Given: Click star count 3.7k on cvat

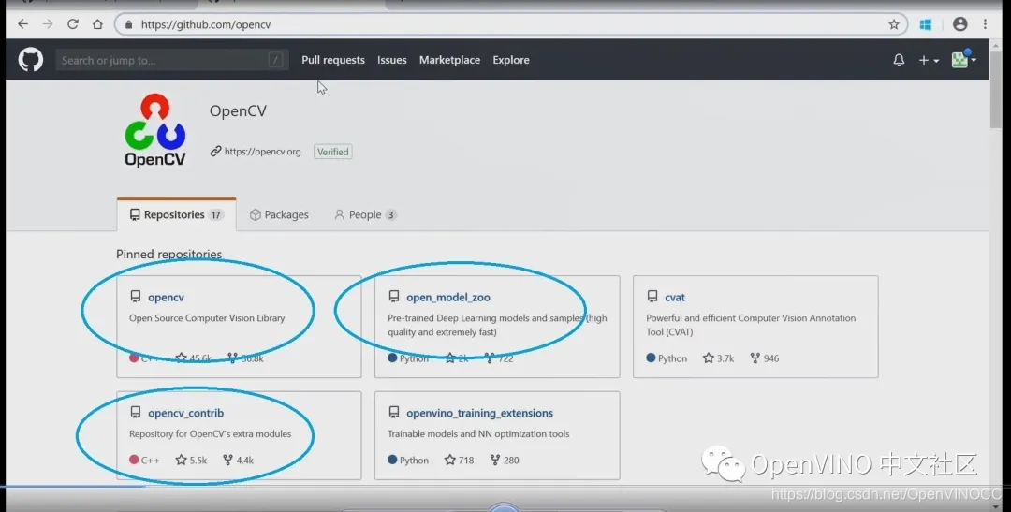Looking at the screenshot, I should tap(718, 358).
